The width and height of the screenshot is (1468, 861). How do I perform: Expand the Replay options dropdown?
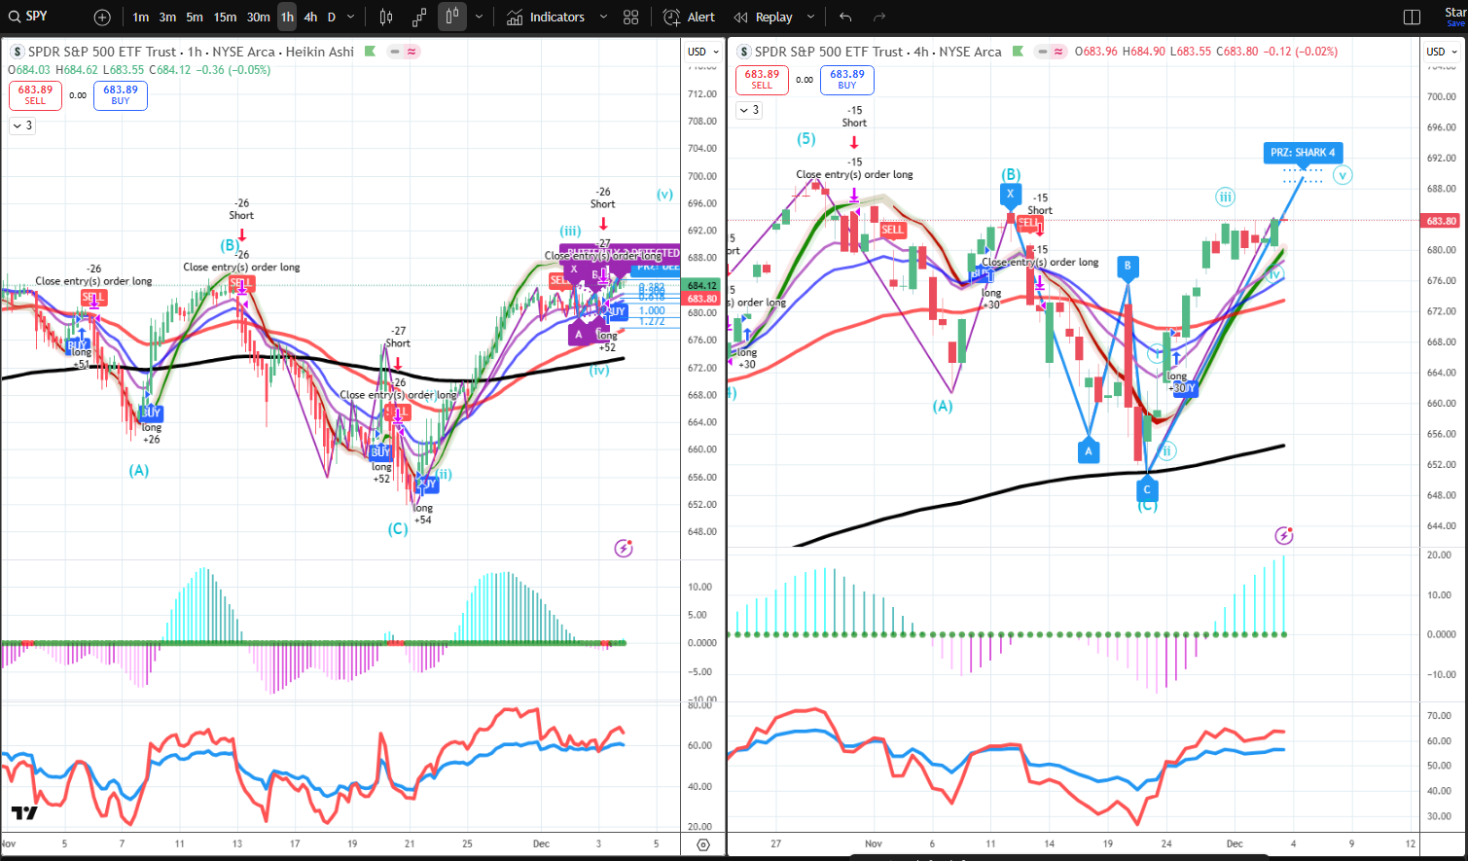pyautogui.click(x=810, y=18)
